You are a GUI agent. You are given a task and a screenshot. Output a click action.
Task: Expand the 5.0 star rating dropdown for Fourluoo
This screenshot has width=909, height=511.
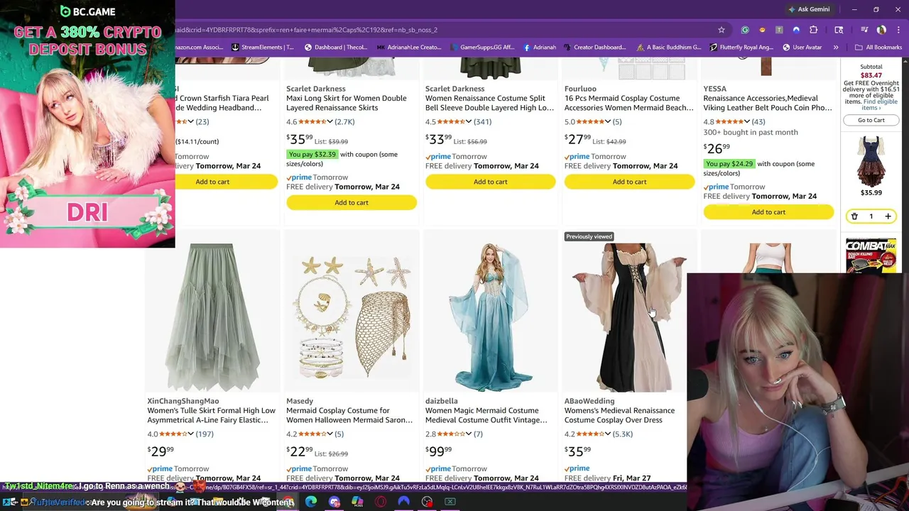point(608,122)
